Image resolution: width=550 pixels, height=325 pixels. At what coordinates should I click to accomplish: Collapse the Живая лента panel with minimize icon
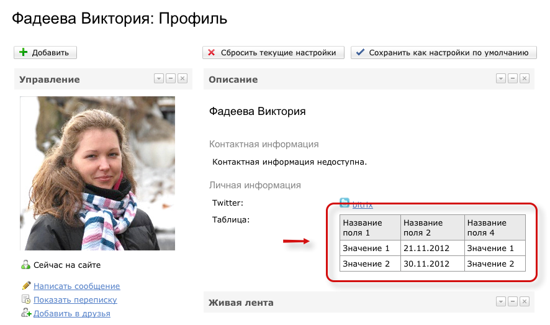pyautogui.click(x=513, y=301)
